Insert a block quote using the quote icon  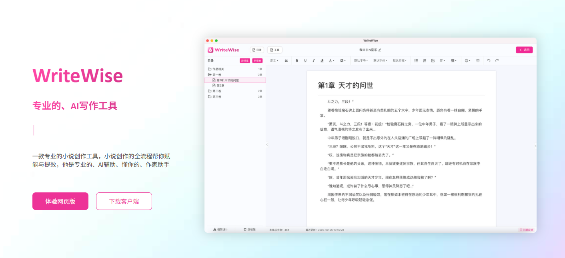[286, 61]
